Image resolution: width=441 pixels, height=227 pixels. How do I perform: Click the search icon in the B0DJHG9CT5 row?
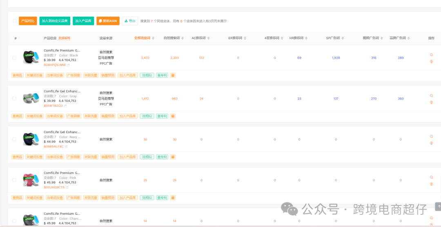(431, 177)
